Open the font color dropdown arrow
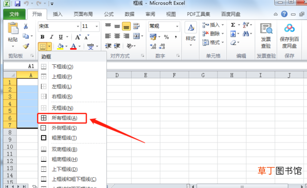The image size is (307, 188). 80,47
